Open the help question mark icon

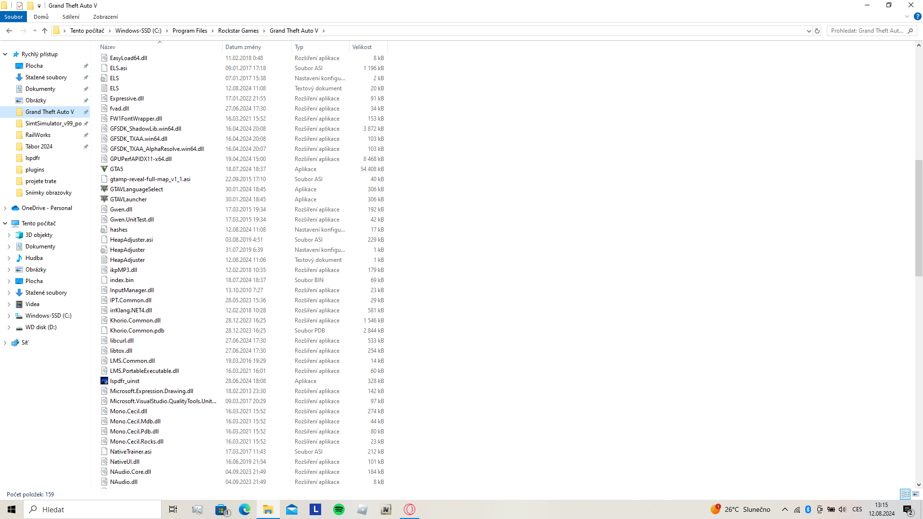tap(917, 16)
